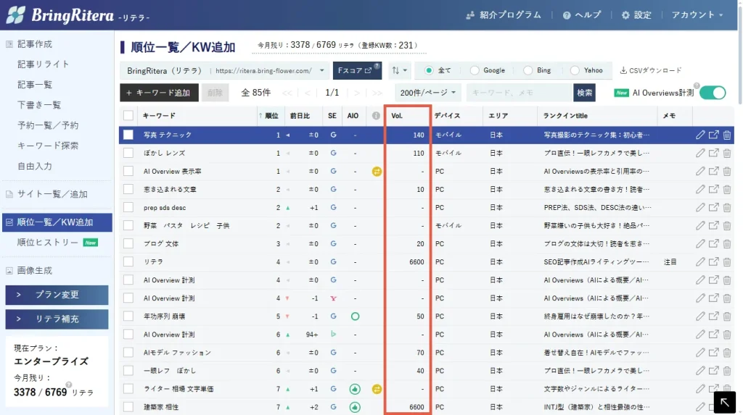Click edit pencil for 写真 テクニック row

700,135
